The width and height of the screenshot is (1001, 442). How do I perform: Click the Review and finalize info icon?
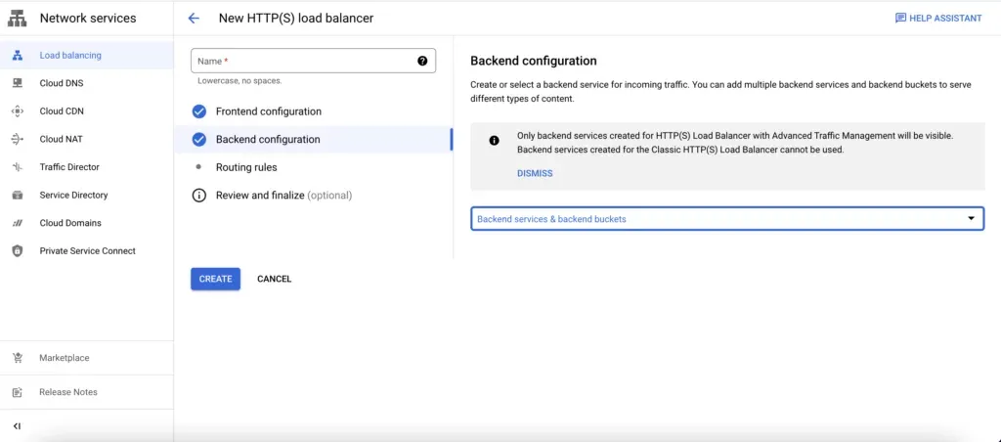(x=199, y=196)
